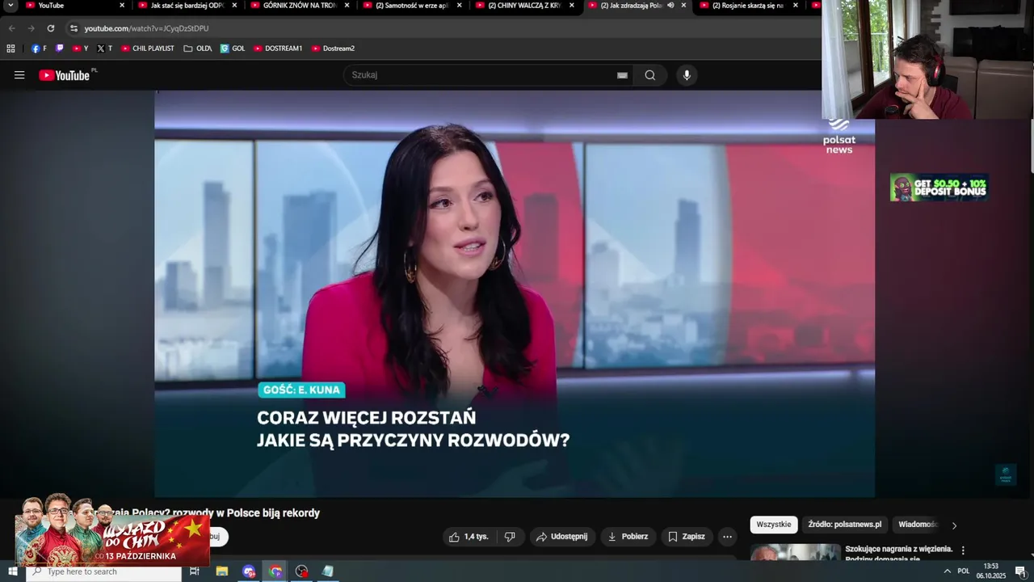Open options for the Szokujące nagrania video
Viewport: 1034px width, 582px height.
coord(963,550)
